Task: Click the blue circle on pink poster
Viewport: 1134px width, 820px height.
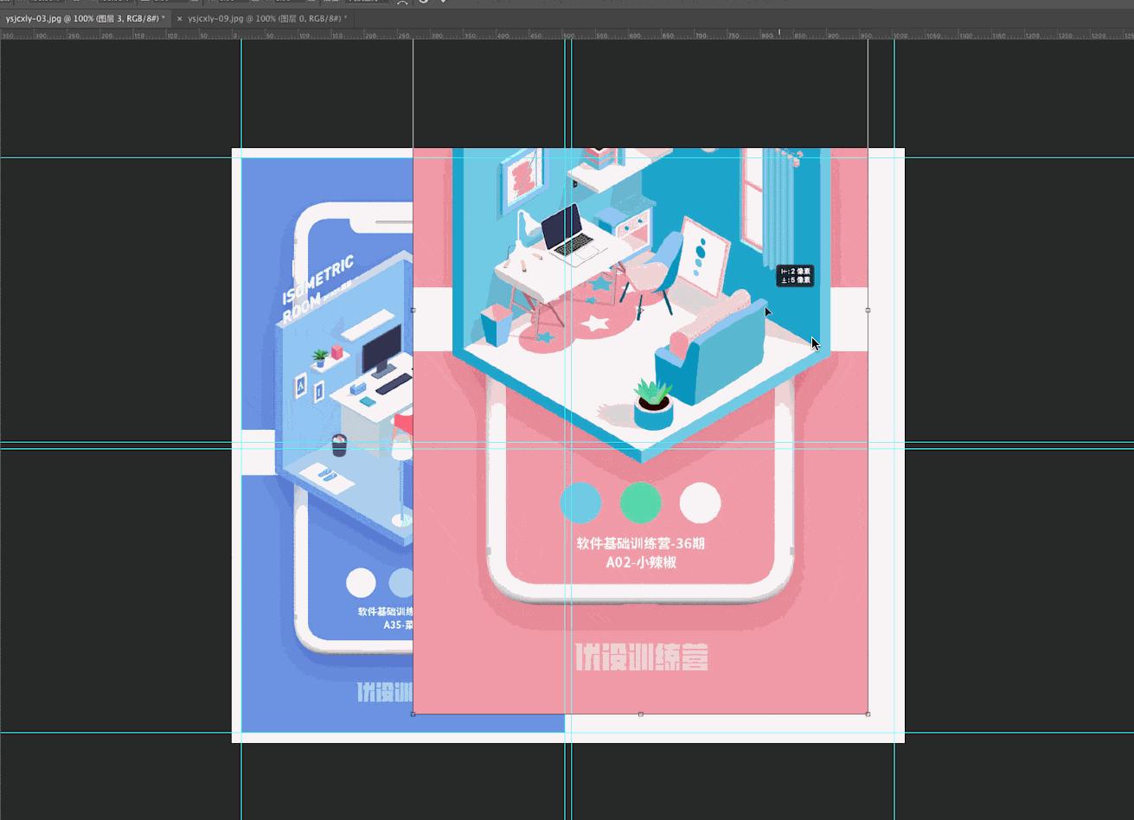Action: (580, 503)
